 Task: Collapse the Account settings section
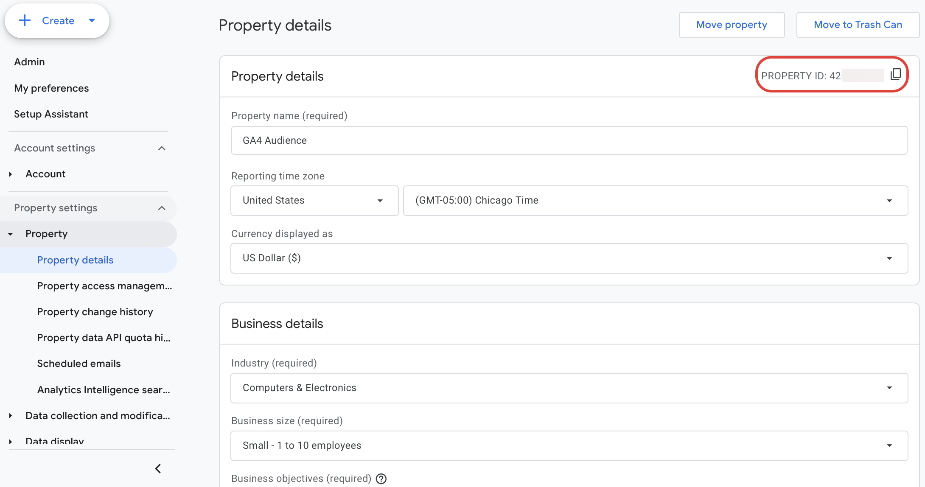pyautogui.click(x=161, y=148)
